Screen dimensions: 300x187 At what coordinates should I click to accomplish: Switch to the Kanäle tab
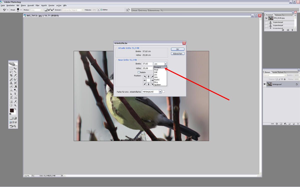pyautogui.click(x=275, y=72)
